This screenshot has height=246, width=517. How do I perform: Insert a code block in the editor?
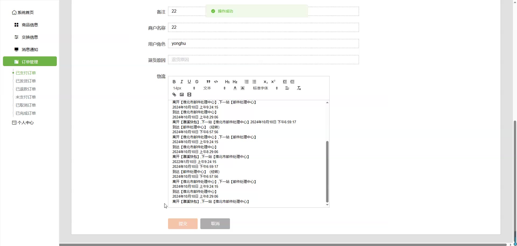pyautogui.click(x=216, y=82)
